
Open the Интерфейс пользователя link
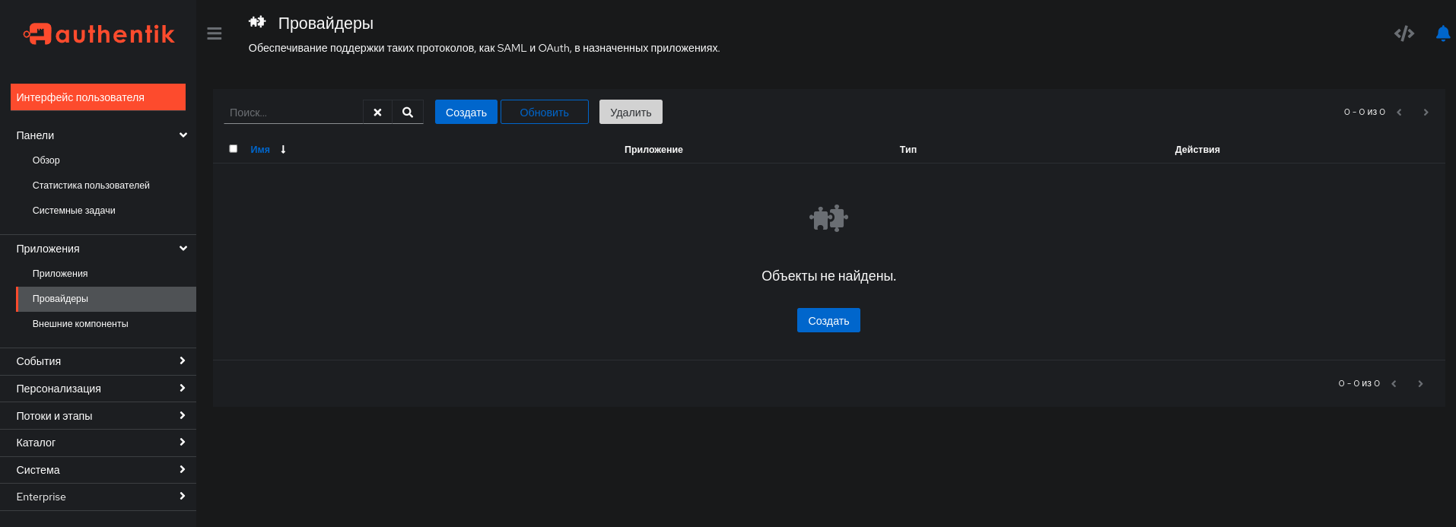98,97
